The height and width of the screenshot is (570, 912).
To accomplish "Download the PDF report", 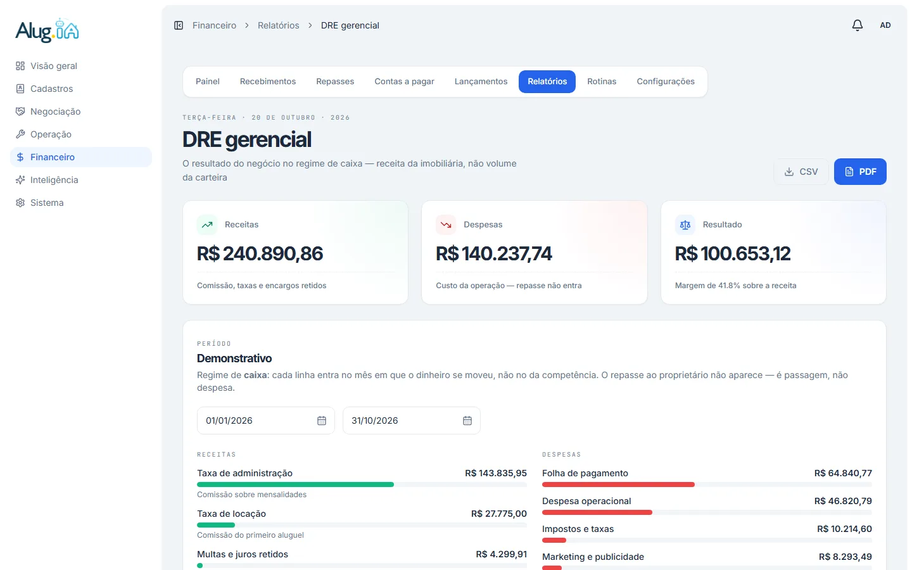I will 860,172.
